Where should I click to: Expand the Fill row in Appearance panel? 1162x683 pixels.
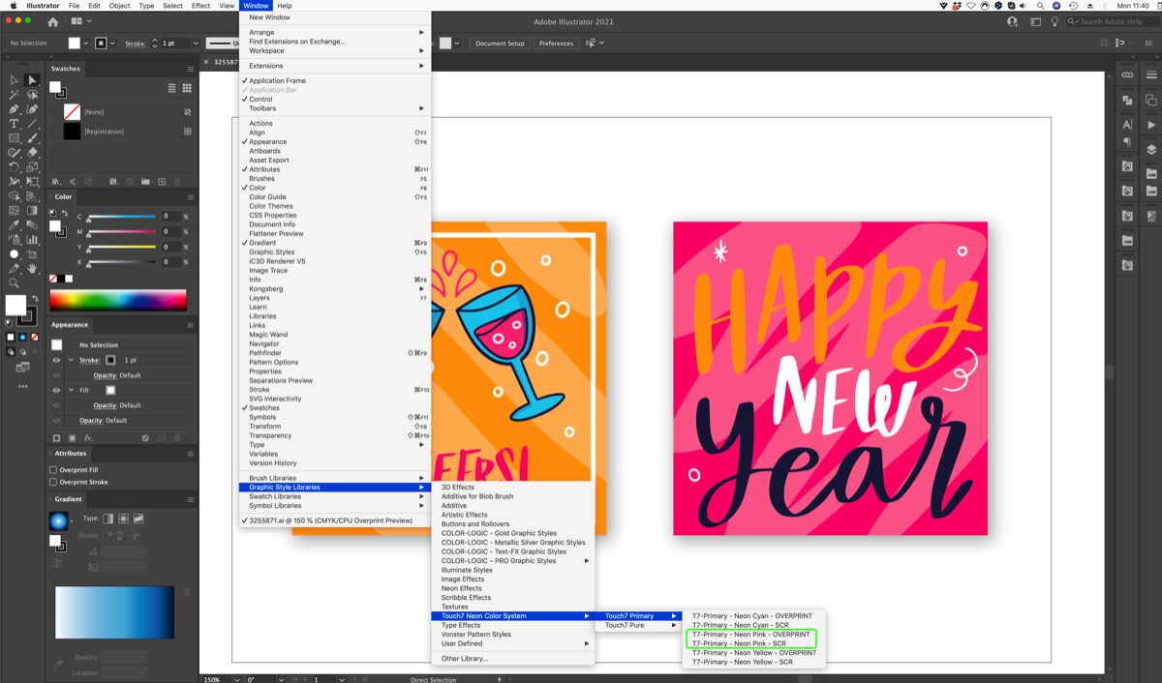click(x=71, y=390)
